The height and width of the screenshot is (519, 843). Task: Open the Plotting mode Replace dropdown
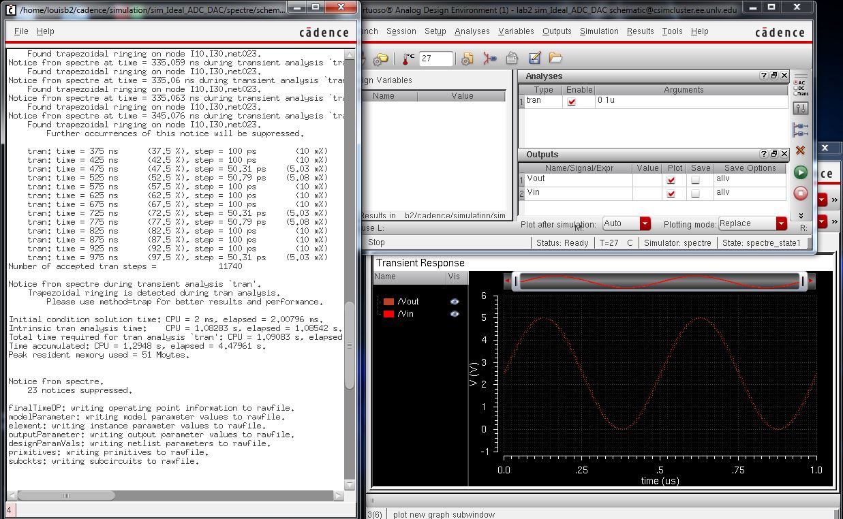(x=781, y=223)
